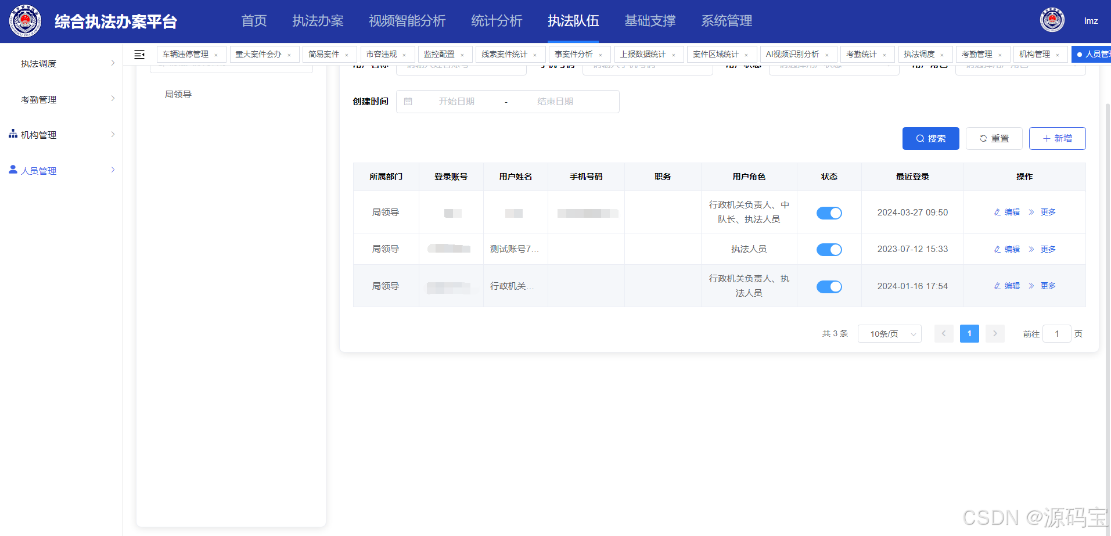Switch to the 统计分析 menu
The image size is (1111, 536).
click(x=497, y=21)
